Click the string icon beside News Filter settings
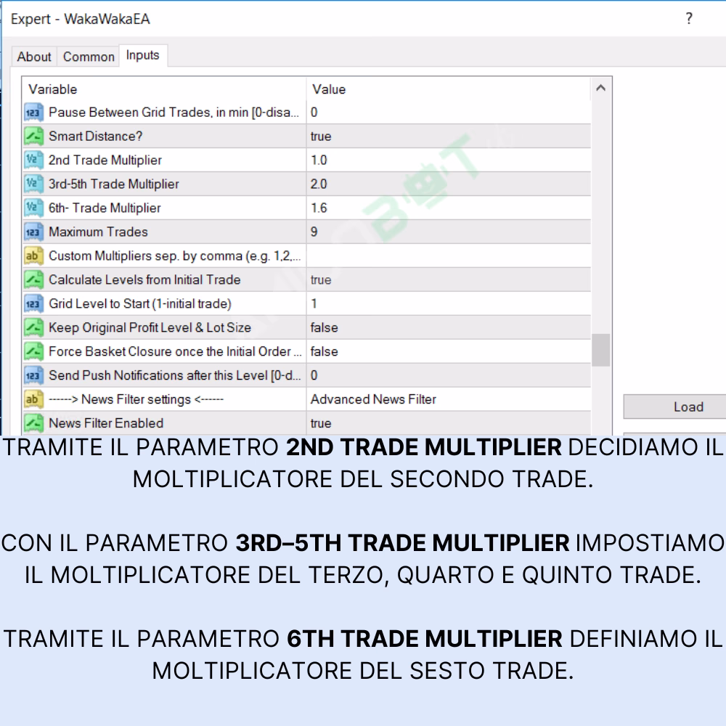This screenshot has height=726, width=726. coord(33,399)
